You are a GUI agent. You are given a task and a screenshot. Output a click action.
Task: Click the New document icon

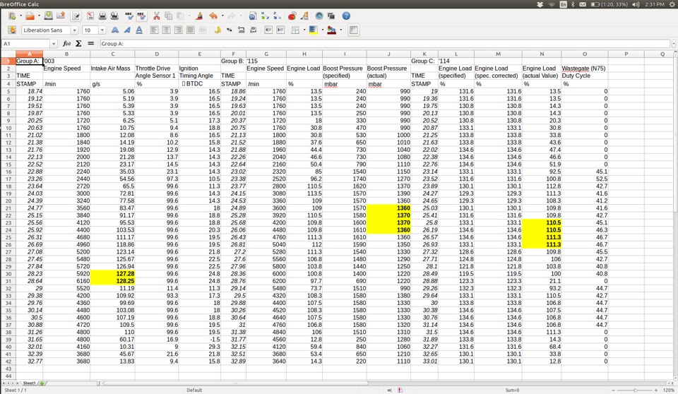[x=12, y=16]
